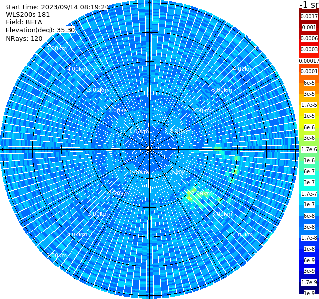Select the 3e-7 colorbar value

coord(309,182)
